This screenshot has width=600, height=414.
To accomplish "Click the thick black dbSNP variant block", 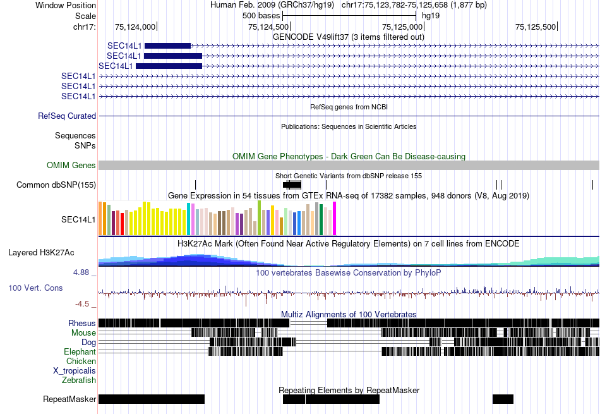I will coord(292,185).
